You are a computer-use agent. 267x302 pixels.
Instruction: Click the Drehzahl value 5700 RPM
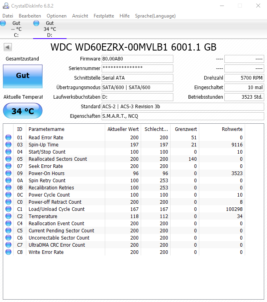point(244,78)
